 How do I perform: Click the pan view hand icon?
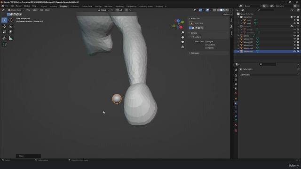tap(182, 37)
